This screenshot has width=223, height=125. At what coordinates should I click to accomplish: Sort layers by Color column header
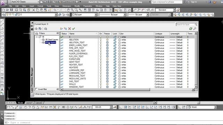136,34
